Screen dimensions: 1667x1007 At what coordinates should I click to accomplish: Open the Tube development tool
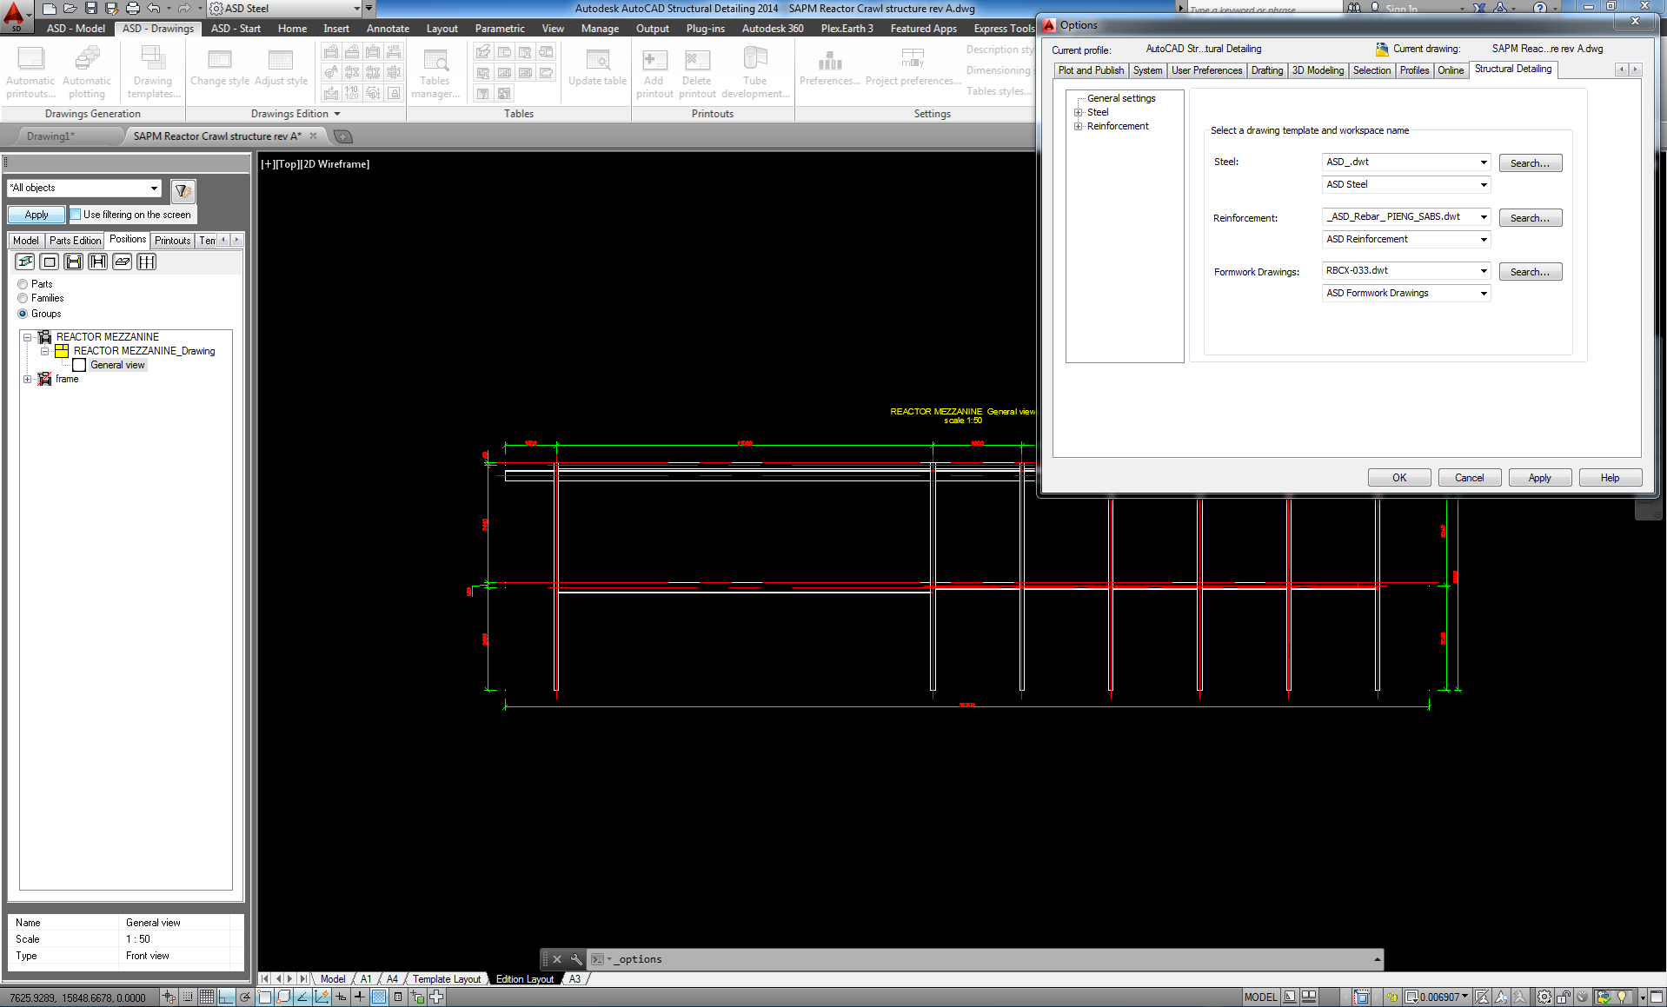coord(753,70)
